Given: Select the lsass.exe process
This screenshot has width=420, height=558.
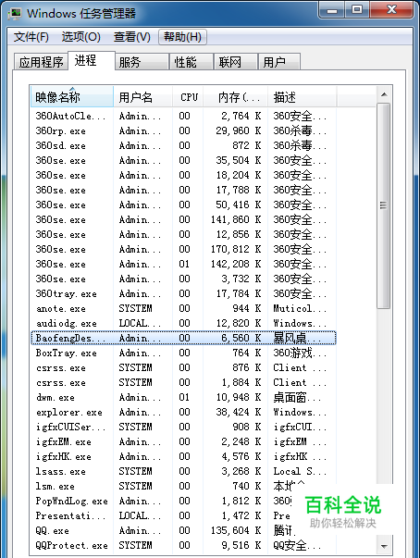Looking at the screenshot, I should coord(183,472).
